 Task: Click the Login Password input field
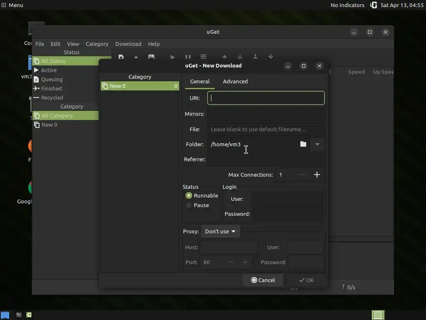tap(287, 214)
